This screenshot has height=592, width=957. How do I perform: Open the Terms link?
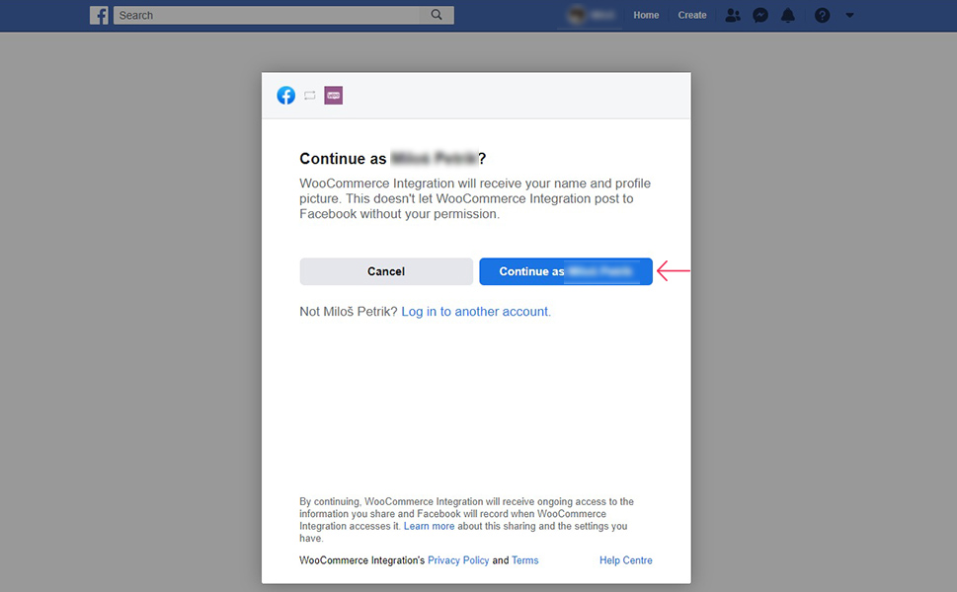point(524,560)
